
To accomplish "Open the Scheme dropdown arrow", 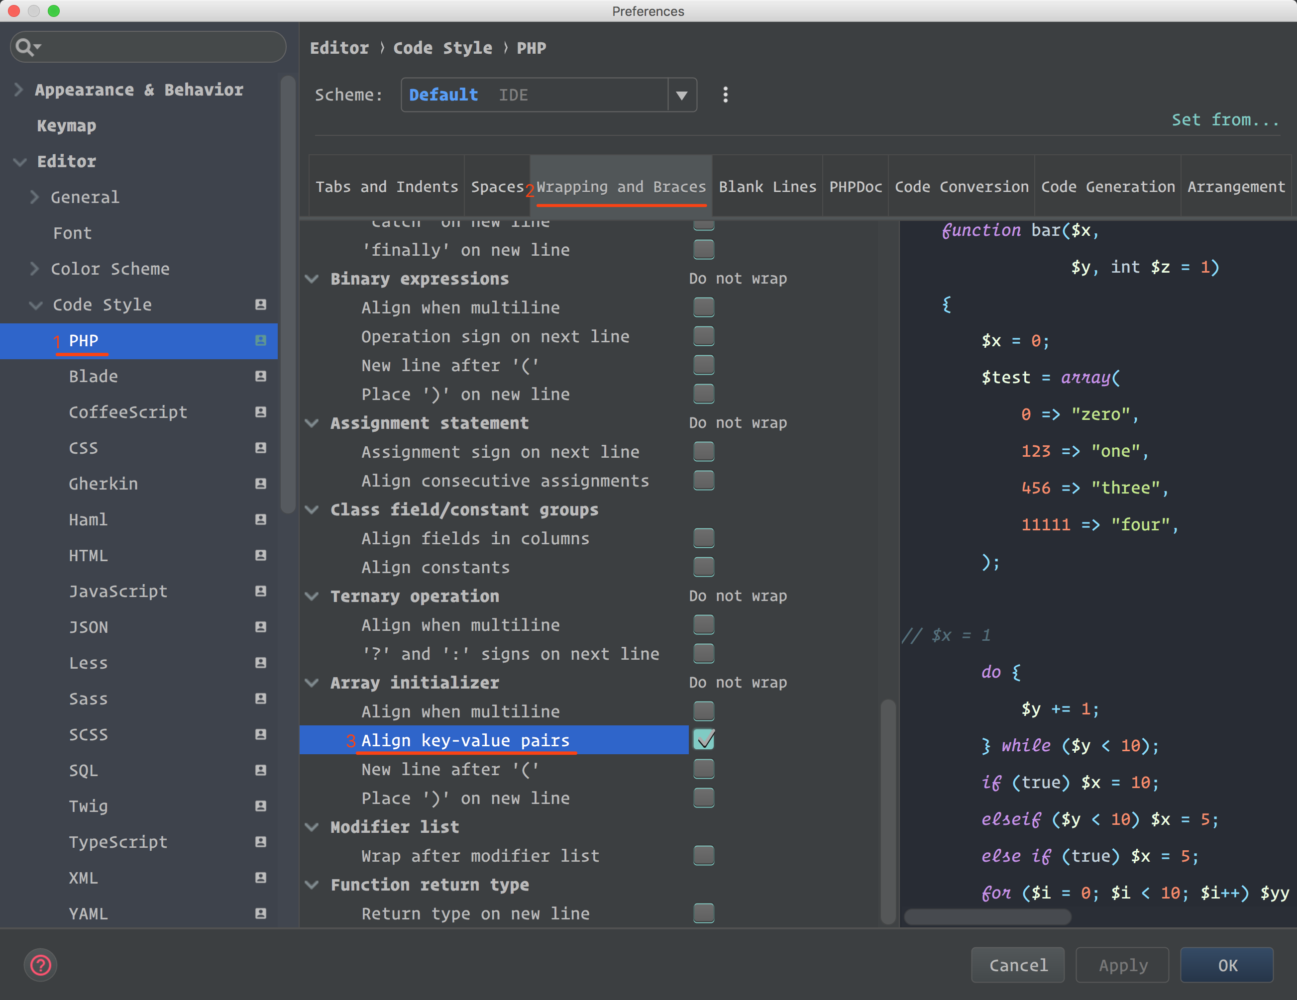I will click(682, 95).
